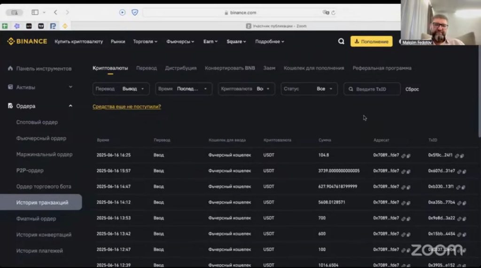Go back with Safari back arrow

pos(55,13)
